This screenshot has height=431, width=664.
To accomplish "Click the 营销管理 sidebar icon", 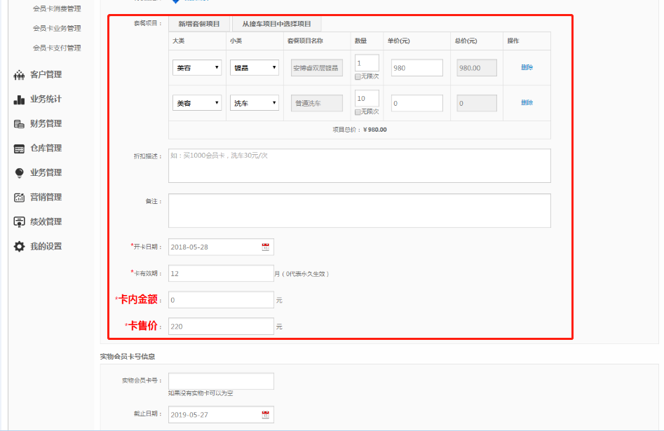I will coord(20,198).
